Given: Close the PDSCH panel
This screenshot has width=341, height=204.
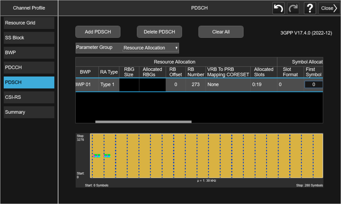Looking at the screenshot, I should 329,8.
